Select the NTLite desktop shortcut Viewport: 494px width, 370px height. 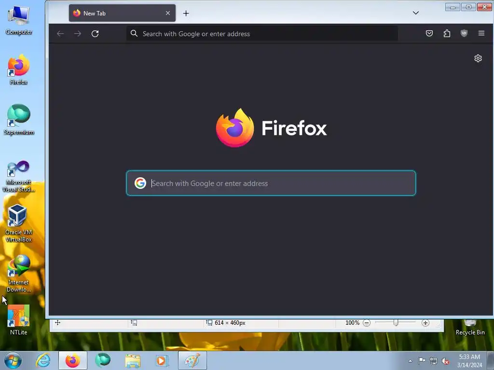tap(19, 320)
